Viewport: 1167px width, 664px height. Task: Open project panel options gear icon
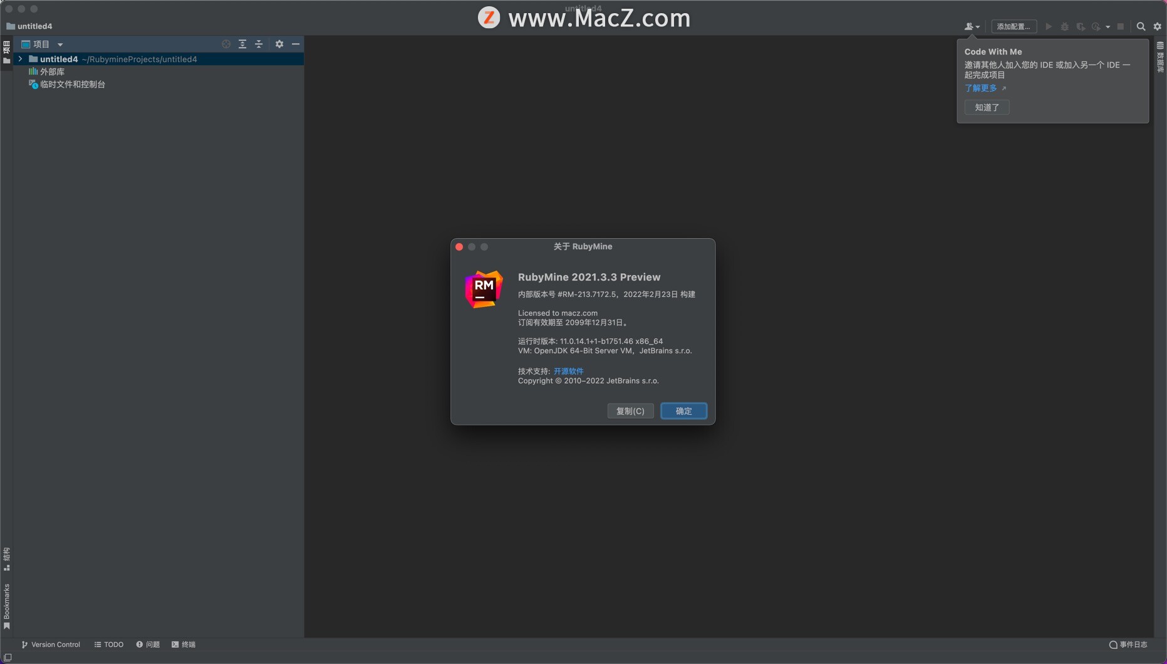tap(279, 44)
